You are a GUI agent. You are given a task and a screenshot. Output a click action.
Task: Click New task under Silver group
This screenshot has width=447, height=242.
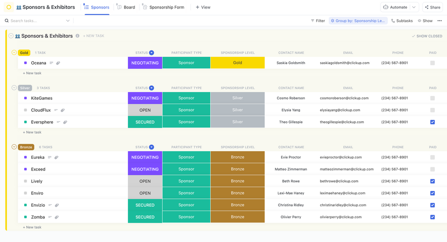click(x=32, y=132)
